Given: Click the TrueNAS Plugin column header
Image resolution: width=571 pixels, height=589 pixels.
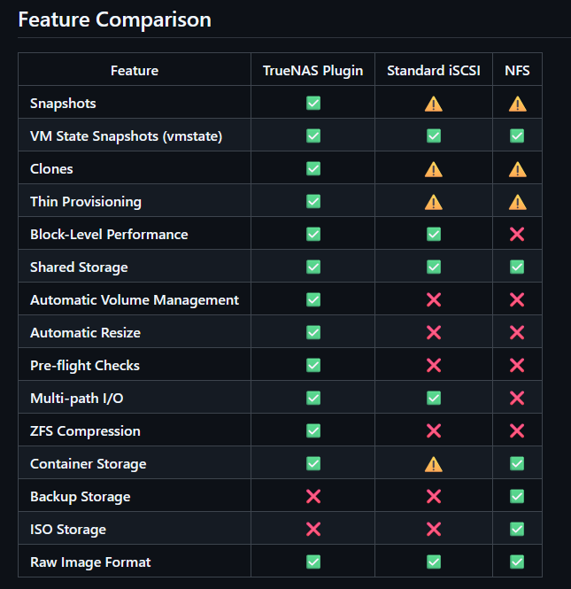Looking at the screenshot, I should 313,71.
